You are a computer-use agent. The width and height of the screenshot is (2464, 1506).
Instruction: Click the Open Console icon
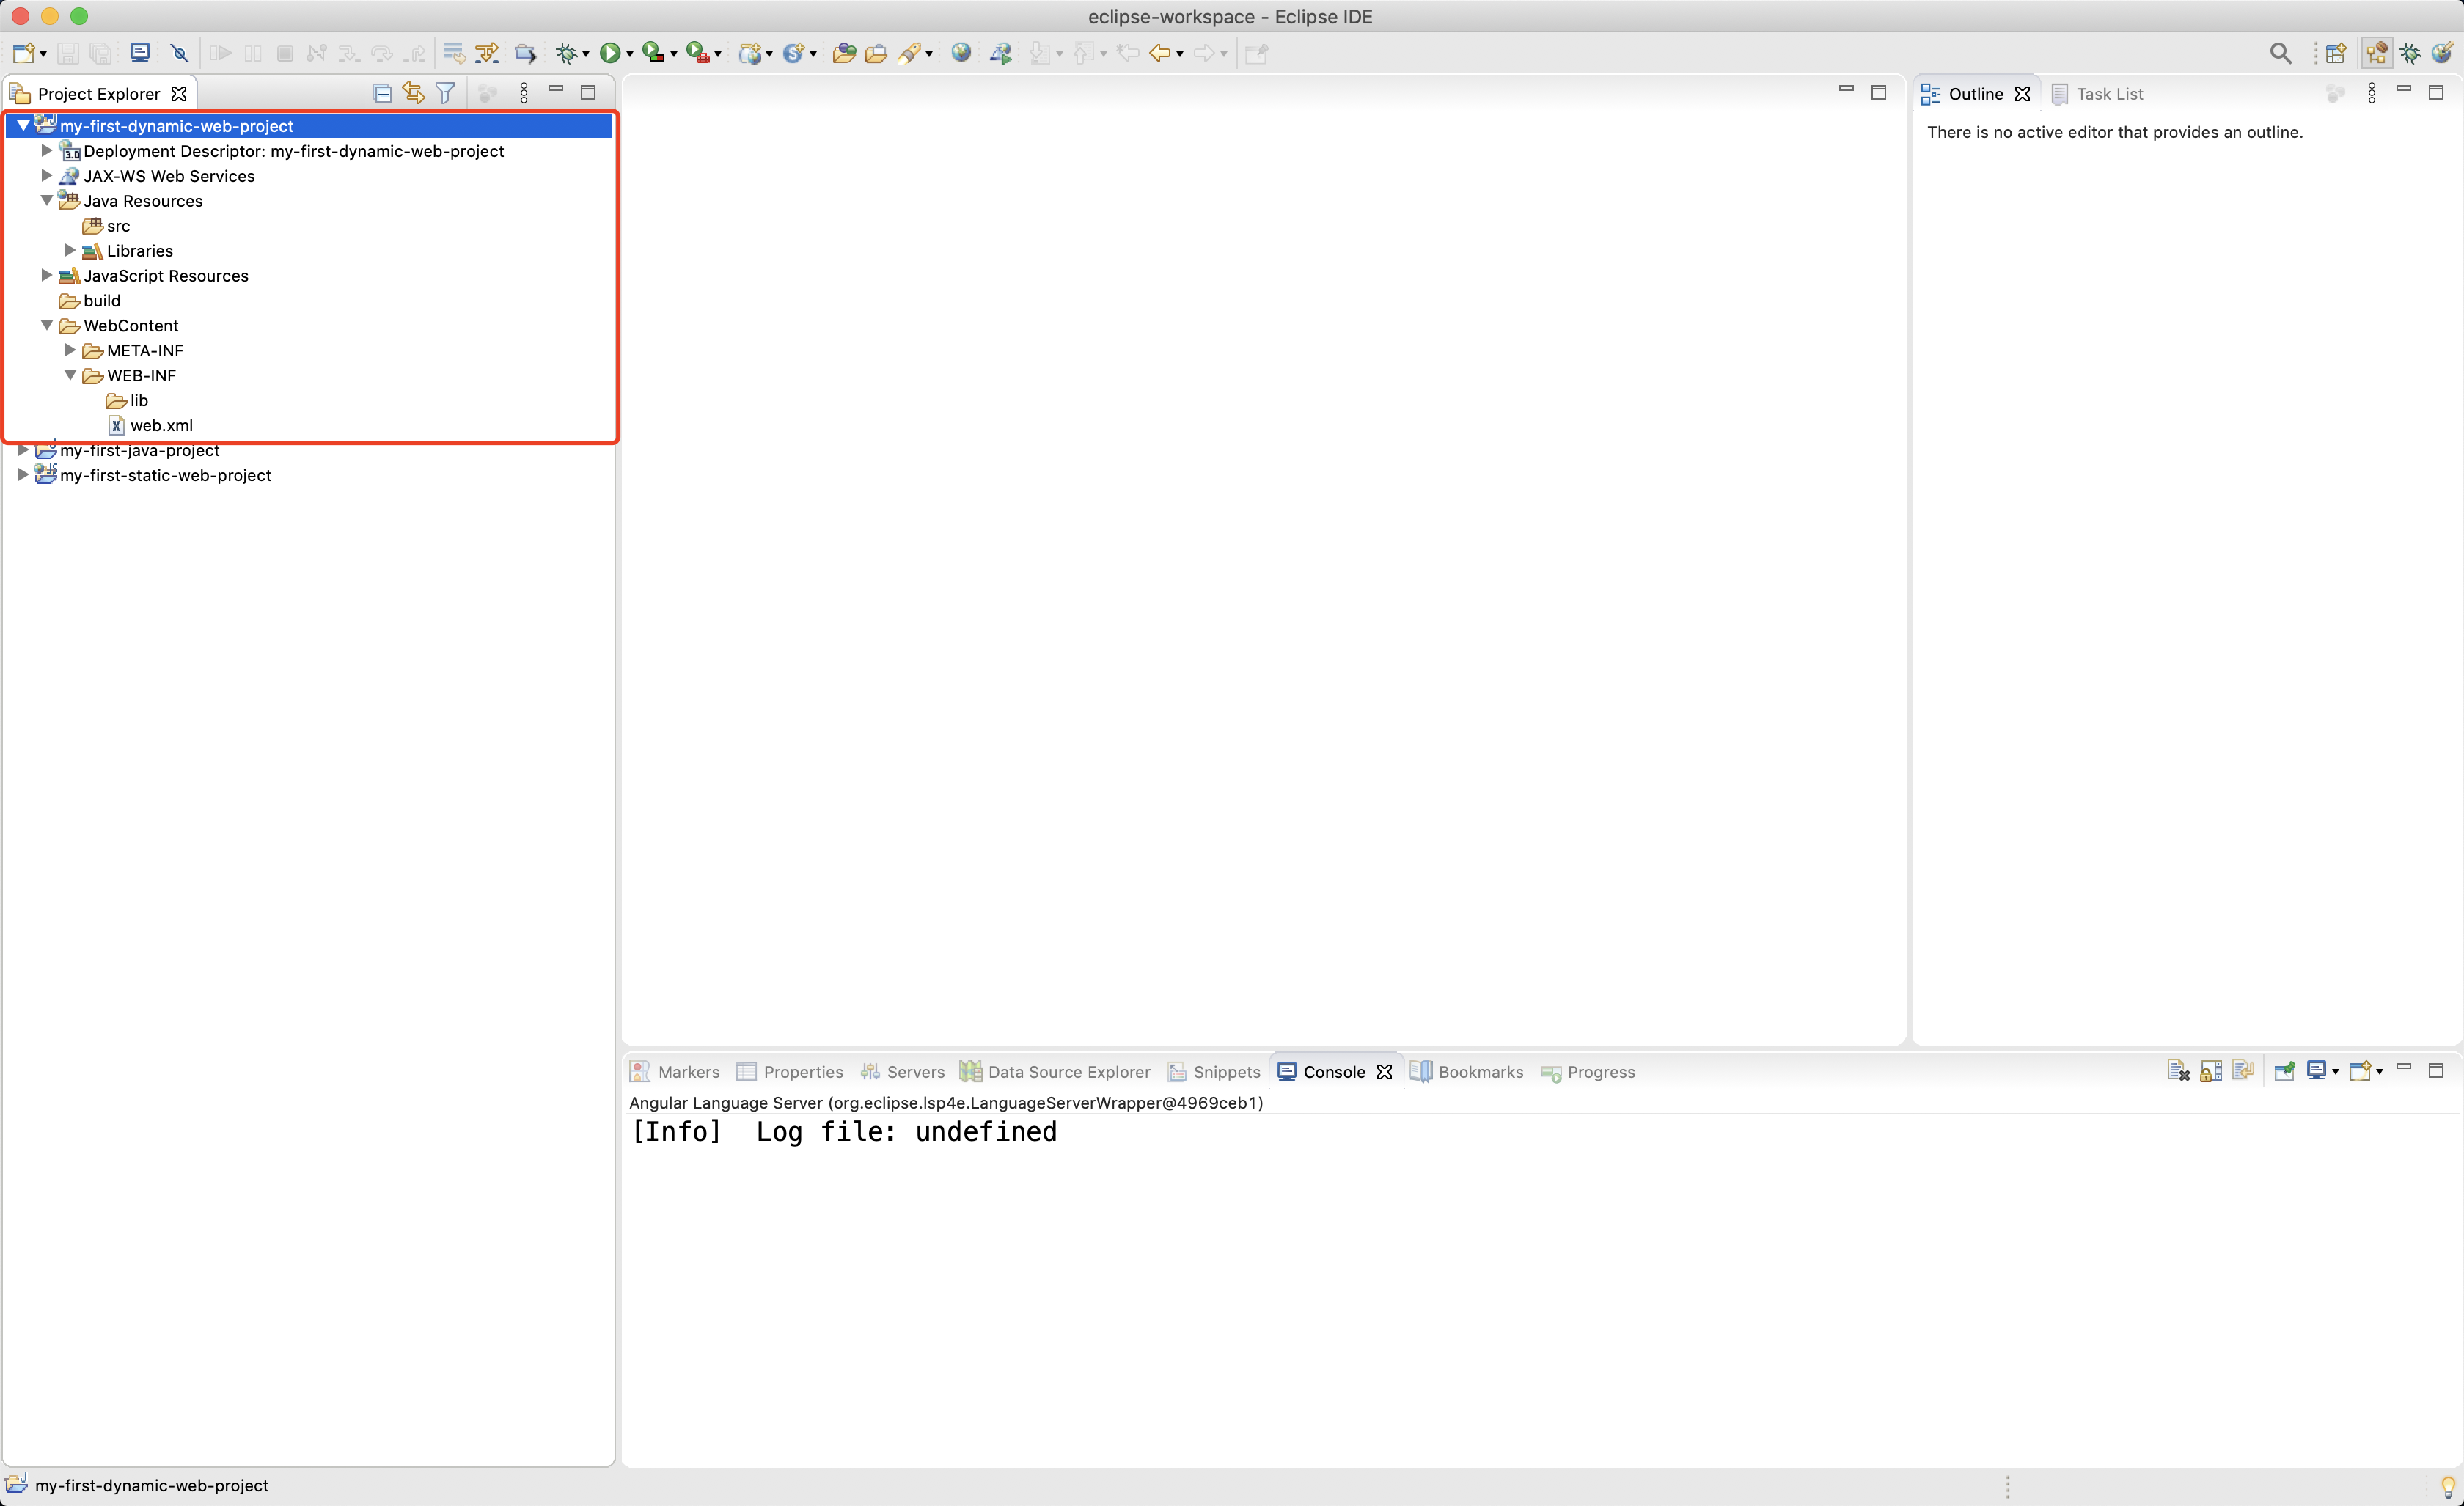coord(2360,1071)
